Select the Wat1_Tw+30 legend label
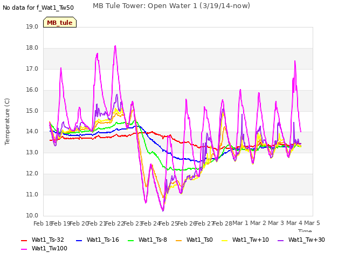This screenshot has height=259, width=345. [307, 240]
